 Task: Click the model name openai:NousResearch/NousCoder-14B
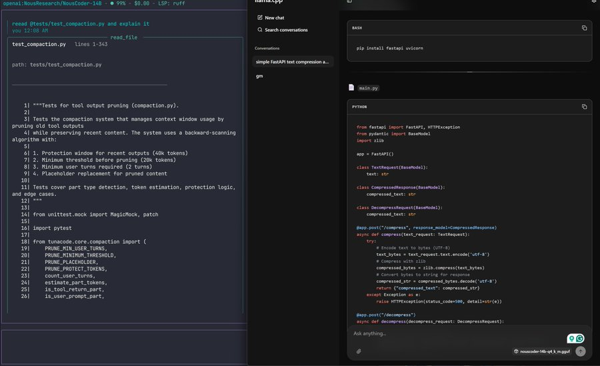point(52,3)
